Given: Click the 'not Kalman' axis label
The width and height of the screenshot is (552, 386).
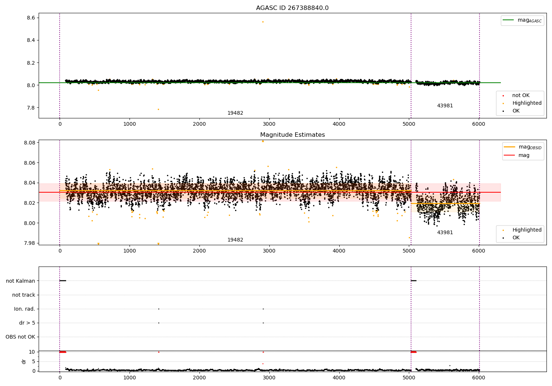Looking at the screenshot, I should coord(21,281).
